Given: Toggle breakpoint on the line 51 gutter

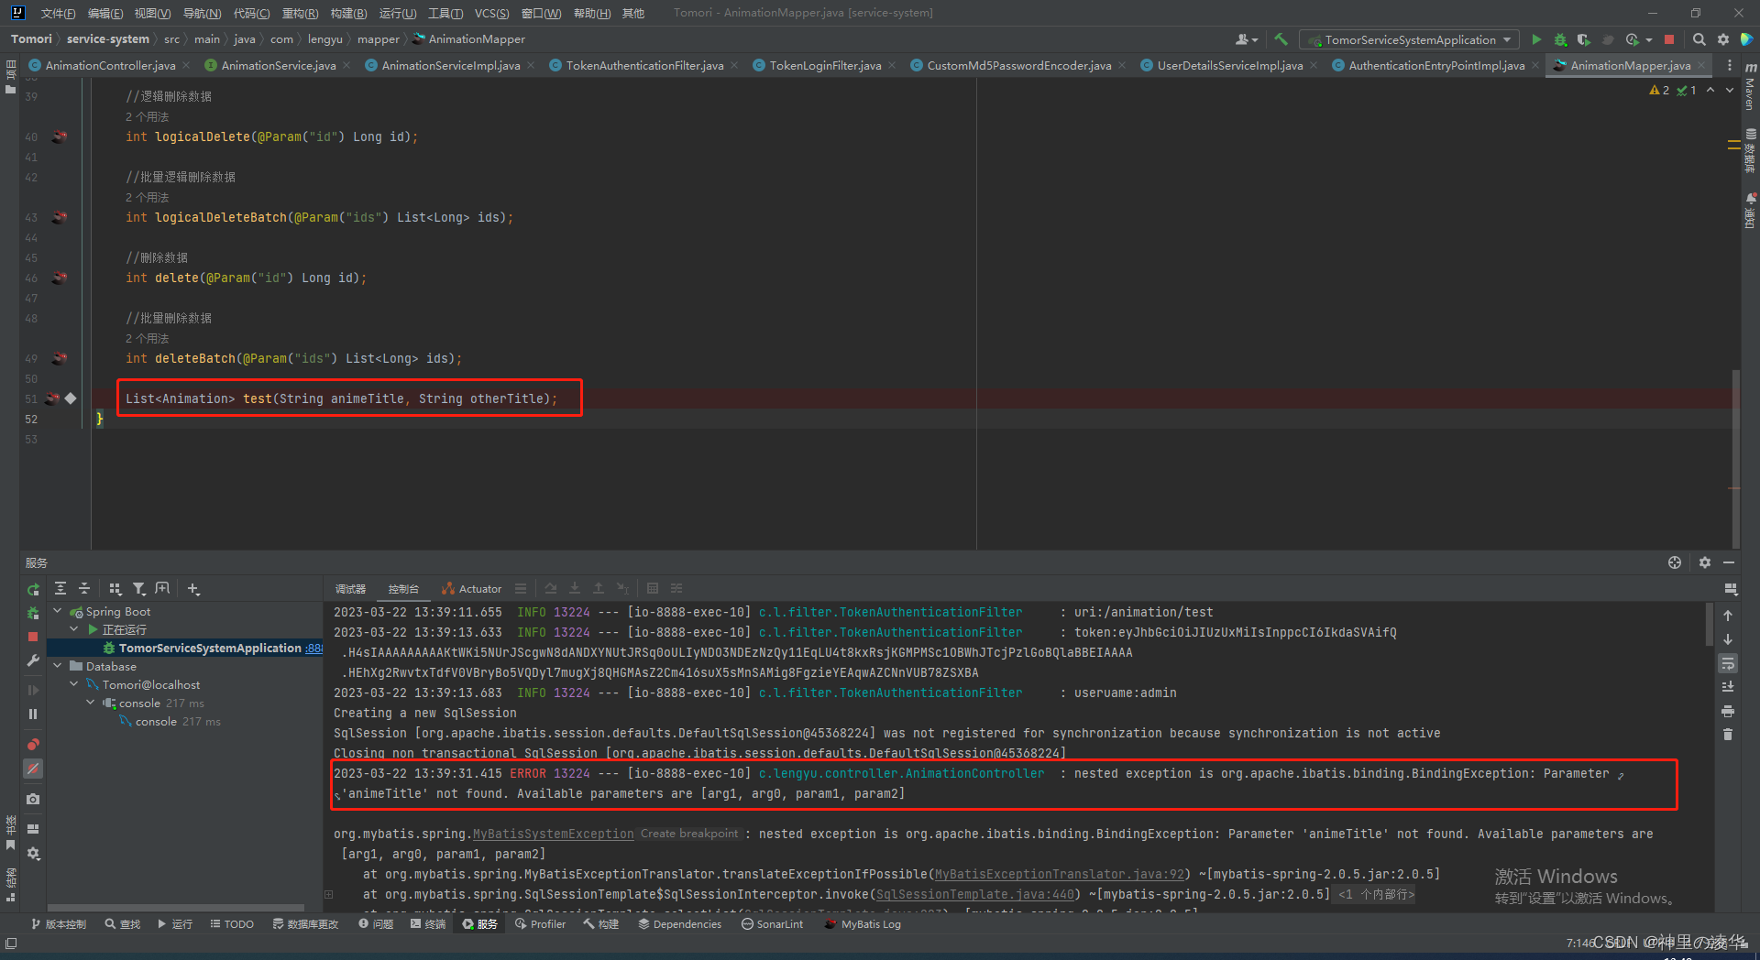Looking at the screenshot, I should (71, 398).
